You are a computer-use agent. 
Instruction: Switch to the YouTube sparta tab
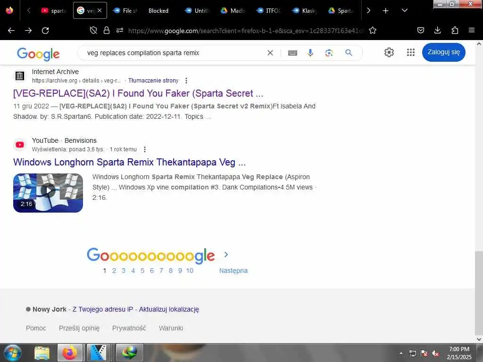(x=53, y=11)
